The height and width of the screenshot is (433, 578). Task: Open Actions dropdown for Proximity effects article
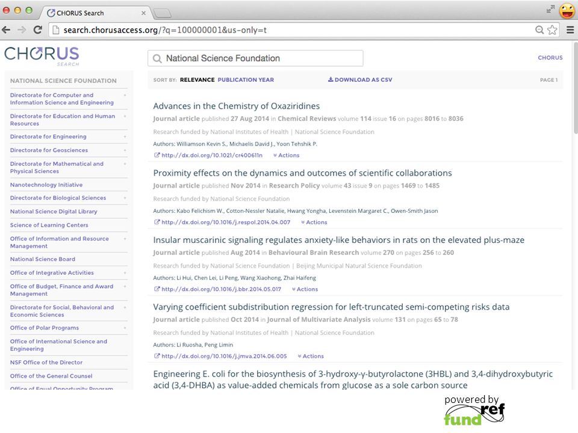click(314, 223)
